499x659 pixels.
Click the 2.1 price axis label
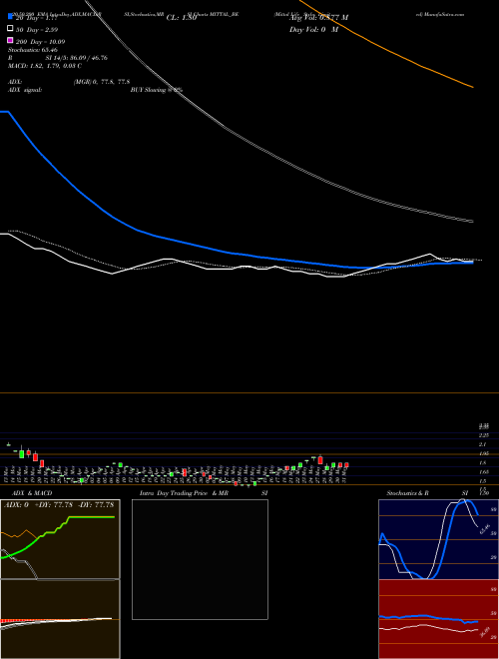[483, 444]
